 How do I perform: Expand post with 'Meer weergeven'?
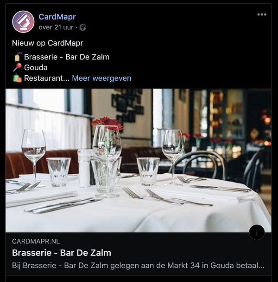101,78
